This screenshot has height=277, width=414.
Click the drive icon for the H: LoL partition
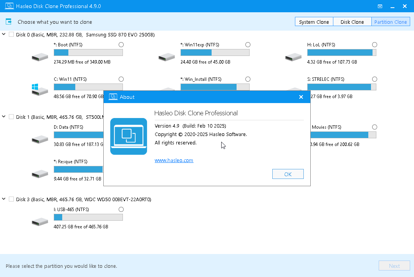point(293,57)
